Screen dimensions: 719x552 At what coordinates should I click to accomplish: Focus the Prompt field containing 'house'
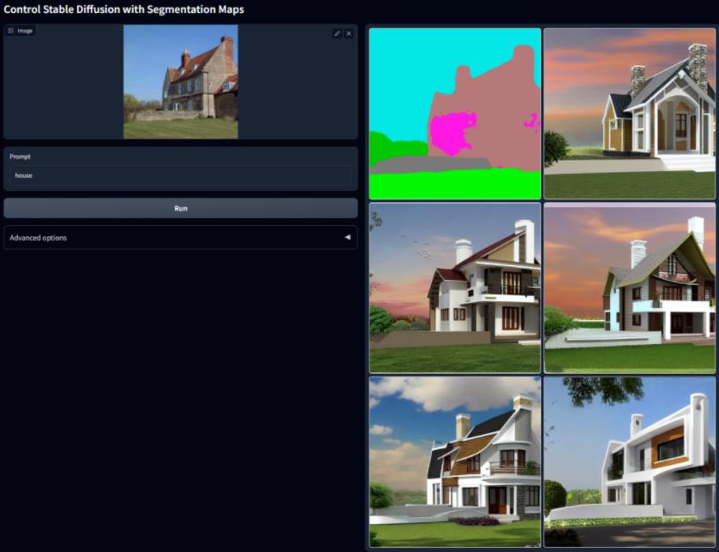click(181, 175)
